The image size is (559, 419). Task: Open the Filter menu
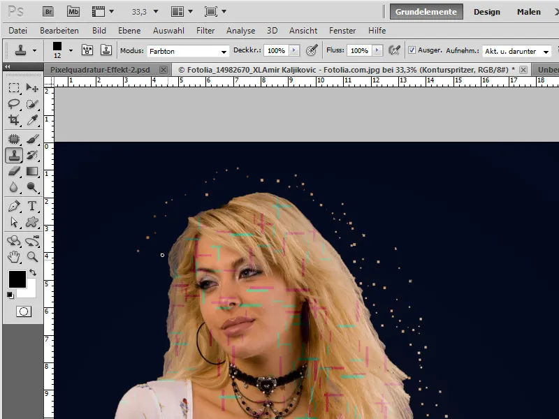tap(205, 31)
